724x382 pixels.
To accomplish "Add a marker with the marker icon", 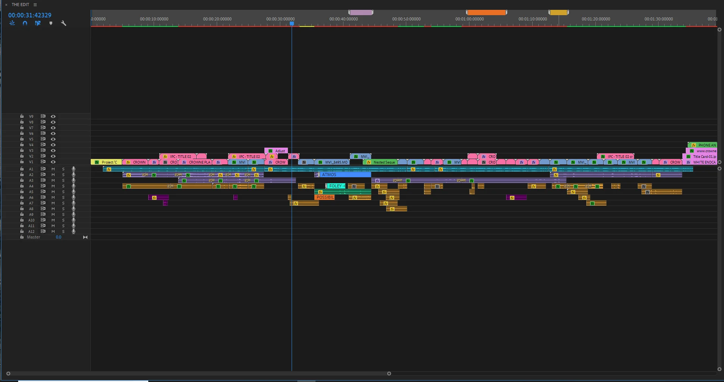I will point(51,23).
